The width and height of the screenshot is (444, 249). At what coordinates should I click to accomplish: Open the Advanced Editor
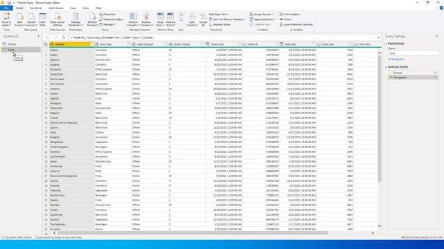pyautogui.click(x=111, y=19)
